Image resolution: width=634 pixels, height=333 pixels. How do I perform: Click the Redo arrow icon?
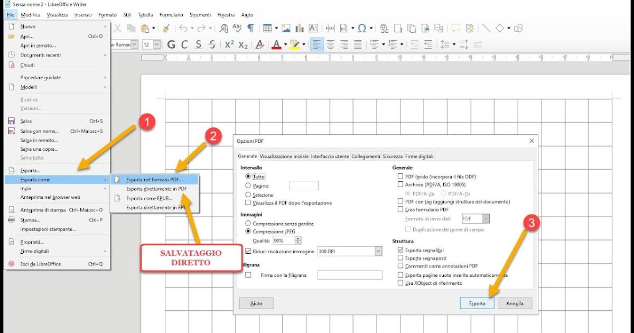[202, 29]
